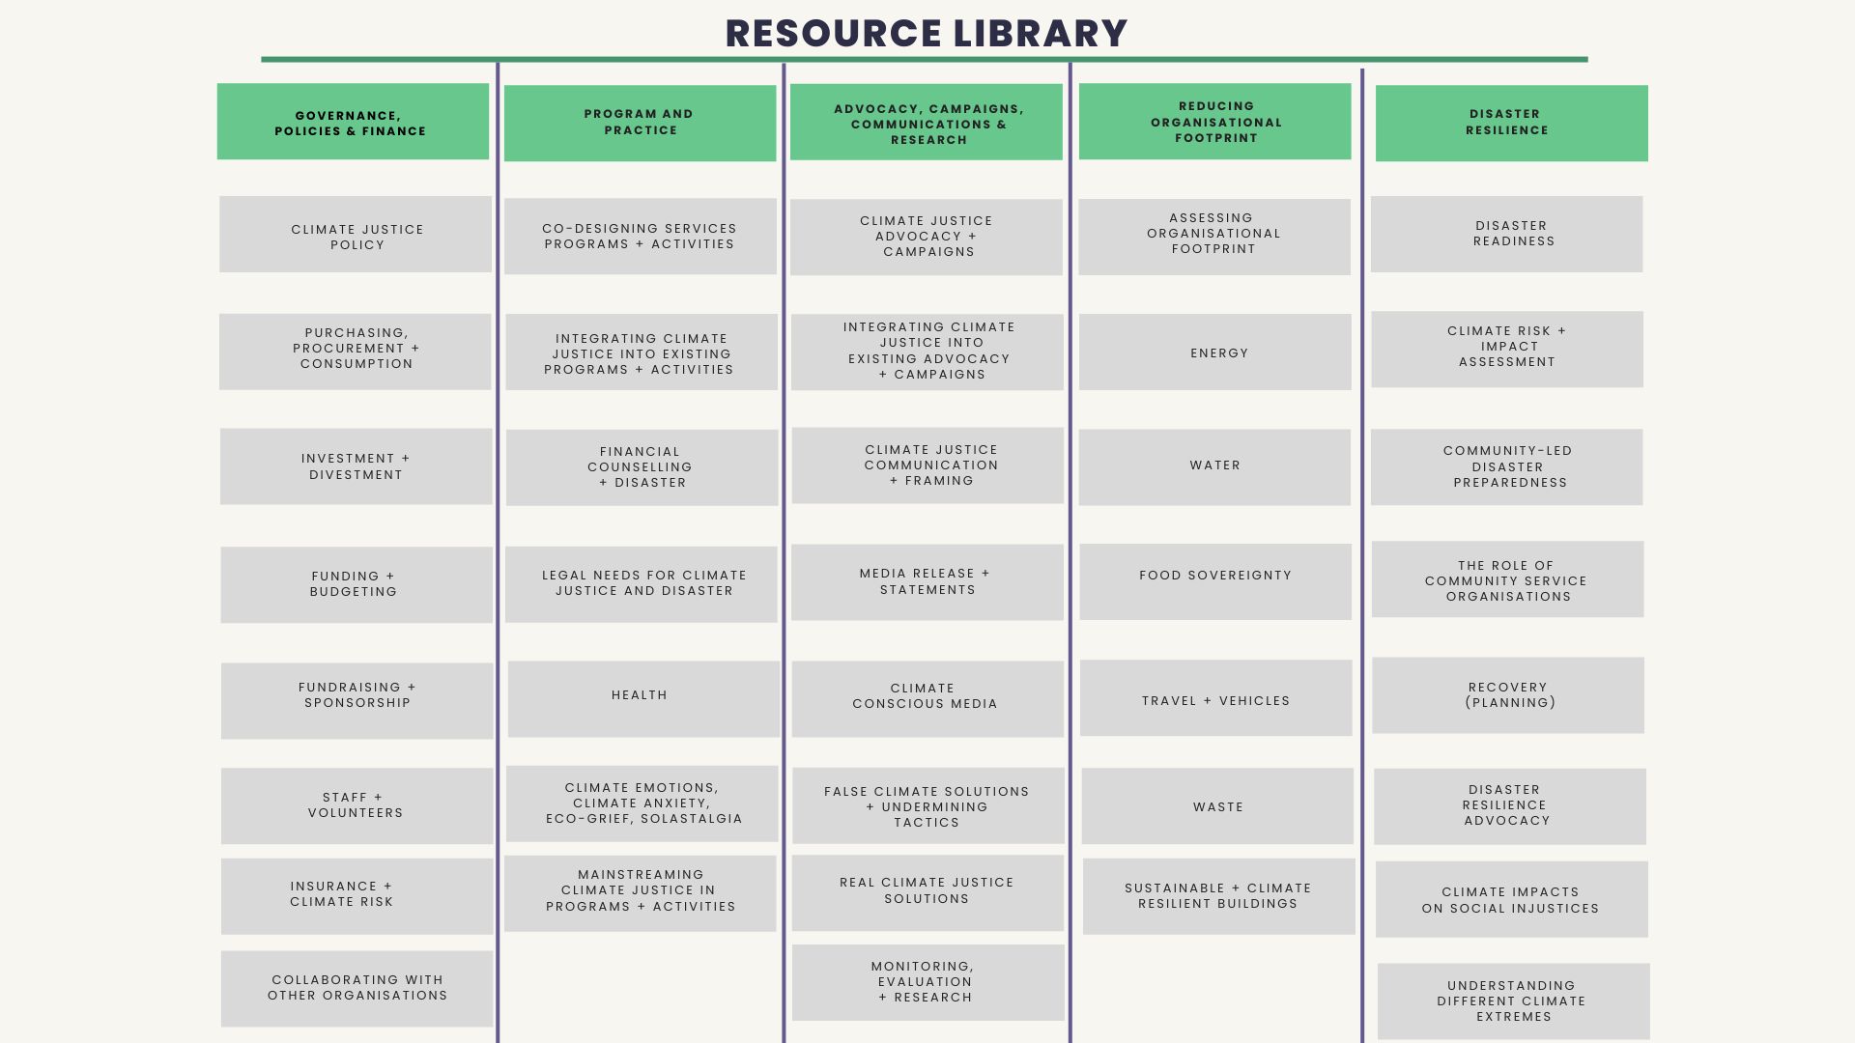Viewport: 1855px width, 1043px height.
Task: Open Fundraising + Sponsorship resource
Action: (x=357, y=701)
